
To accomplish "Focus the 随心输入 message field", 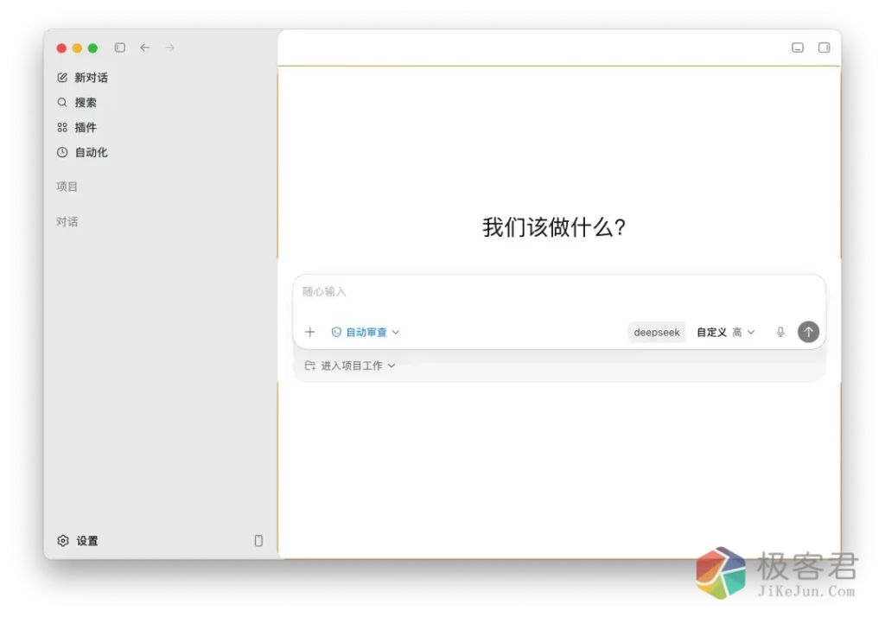I will (559, 292).
